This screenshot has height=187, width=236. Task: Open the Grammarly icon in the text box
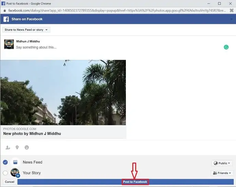coord(226,47)
